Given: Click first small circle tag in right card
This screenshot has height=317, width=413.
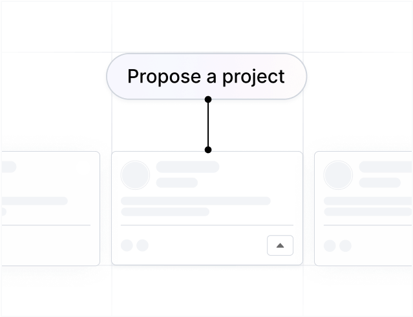Looking at the screenshot, I should tap(330, 246).
